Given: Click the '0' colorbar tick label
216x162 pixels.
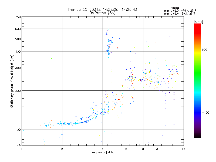Looking at the screenshot, I should (x=202, y=81).
